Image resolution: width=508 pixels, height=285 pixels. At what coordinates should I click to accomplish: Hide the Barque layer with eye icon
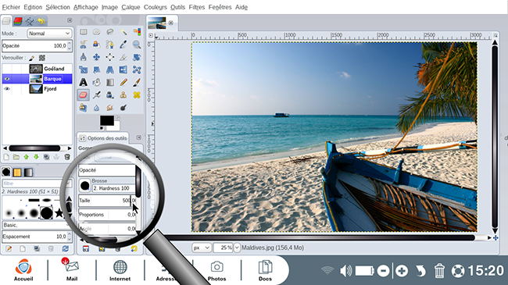(x=7, y=79)
